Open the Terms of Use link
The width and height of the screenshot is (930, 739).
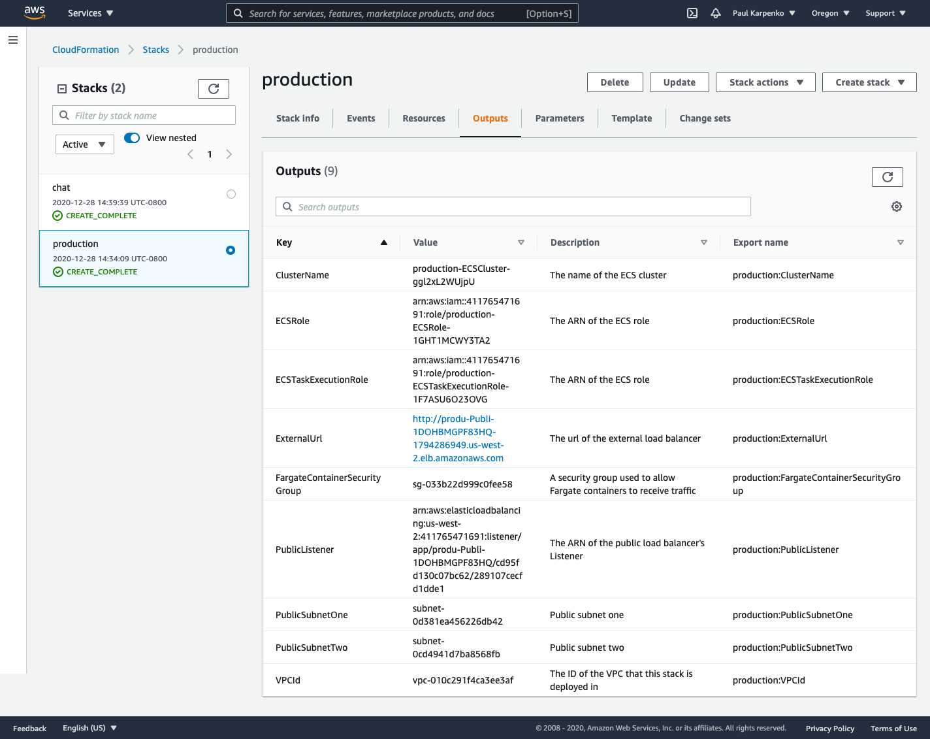click(x=893, y=729)
